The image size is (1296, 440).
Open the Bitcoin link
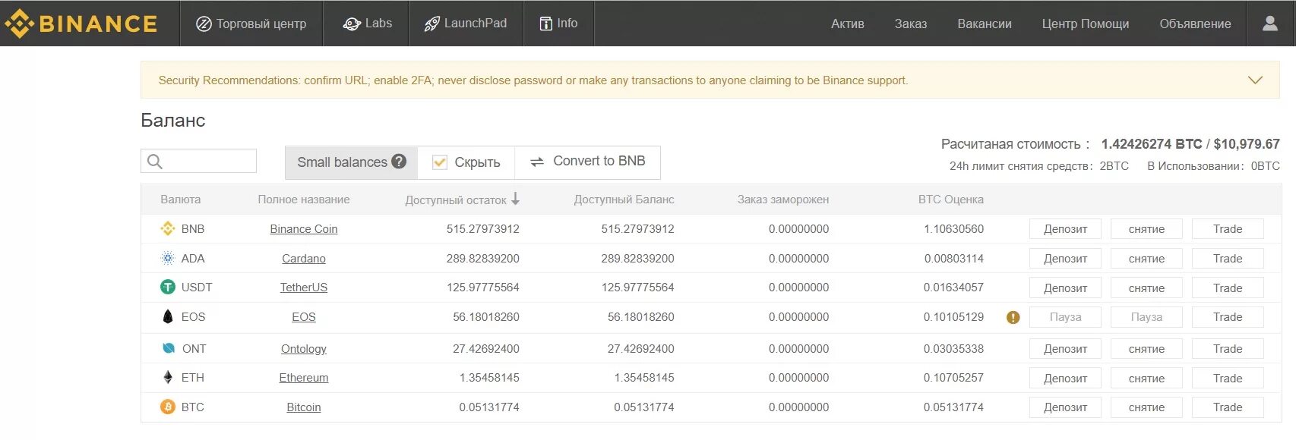304,407
